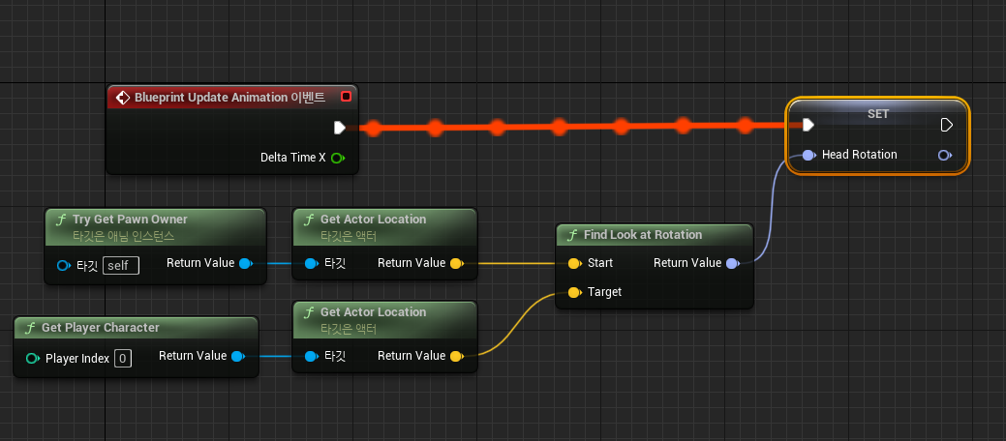Click the Blueprint Update Animation event node title
This screenshot has width=1006, height=441.
[x=229, y=98]
